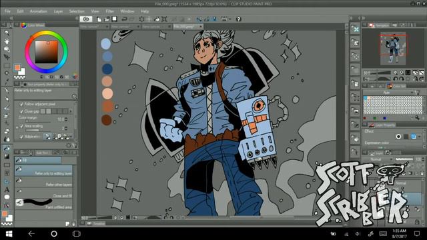Click inside the color wheel square
Image resolution: width=427 pixels, height=240 pixels.
coord(46,52)
